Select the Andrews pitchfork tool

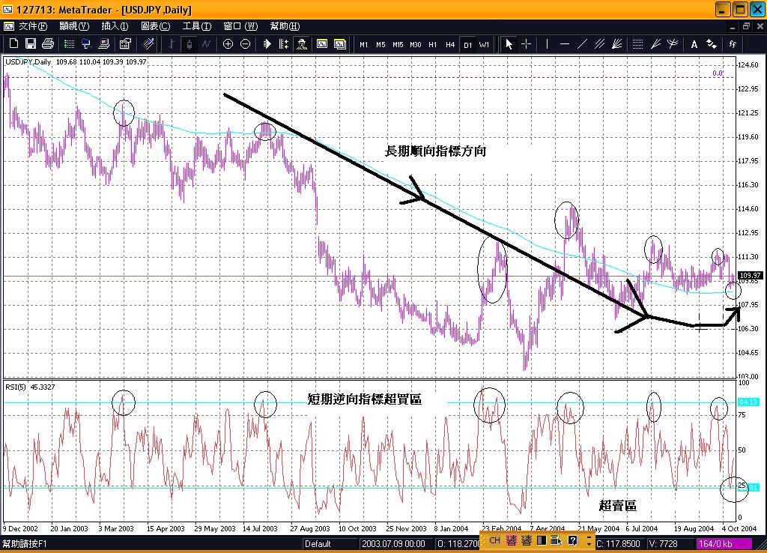pyautogui.click(x=673, y=44)
